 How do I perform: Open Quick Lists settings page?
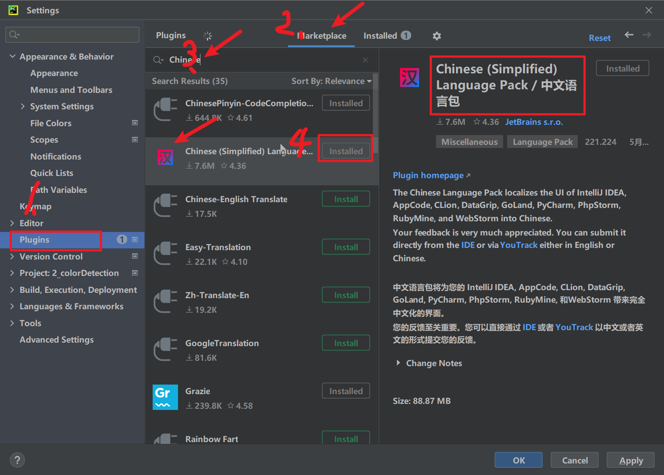point(52,173)
